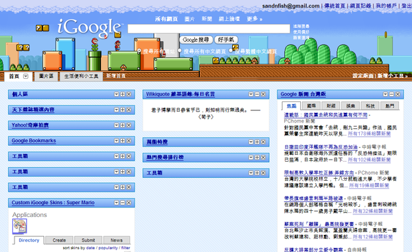Remove the 熱門搜尋排行榜 gadget
The width and height of the screenshot is (412, 252).
[263, 157]
